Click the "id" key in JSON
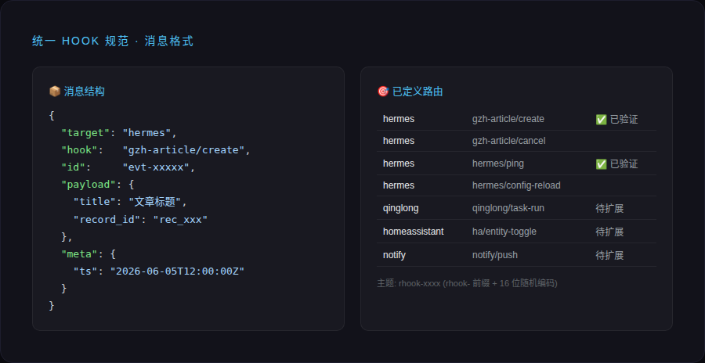The height and width of the screenshot is (363, 705). point(74,167)
